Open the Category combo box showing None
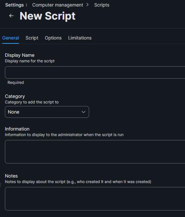The image size is (185, 217). click(47, 112)
